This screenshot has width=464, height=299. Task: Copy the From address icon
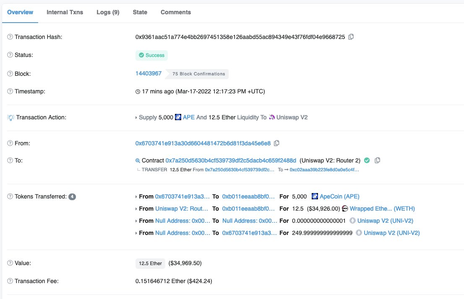pyautogui.click(x=277, y=143)
